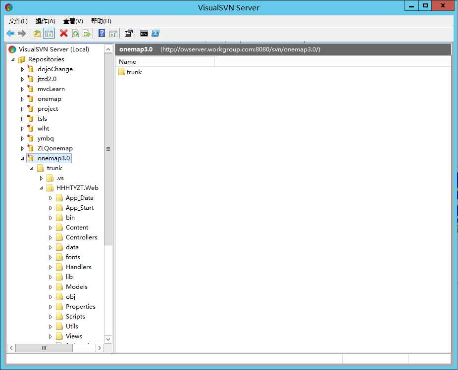Select VisualSVN Server (Local) root node
Viewport: 458px width, 370px height.
tap(54, 49)
